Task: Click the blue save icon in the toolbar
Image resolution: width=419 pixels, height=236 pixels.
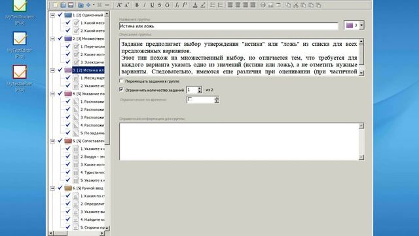Action: tap(63, 5)
